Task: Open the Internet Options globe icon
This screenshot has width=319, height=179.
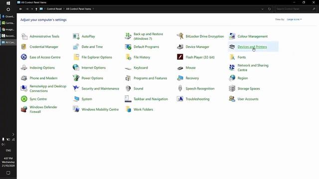Action: (x=76, y=68)
